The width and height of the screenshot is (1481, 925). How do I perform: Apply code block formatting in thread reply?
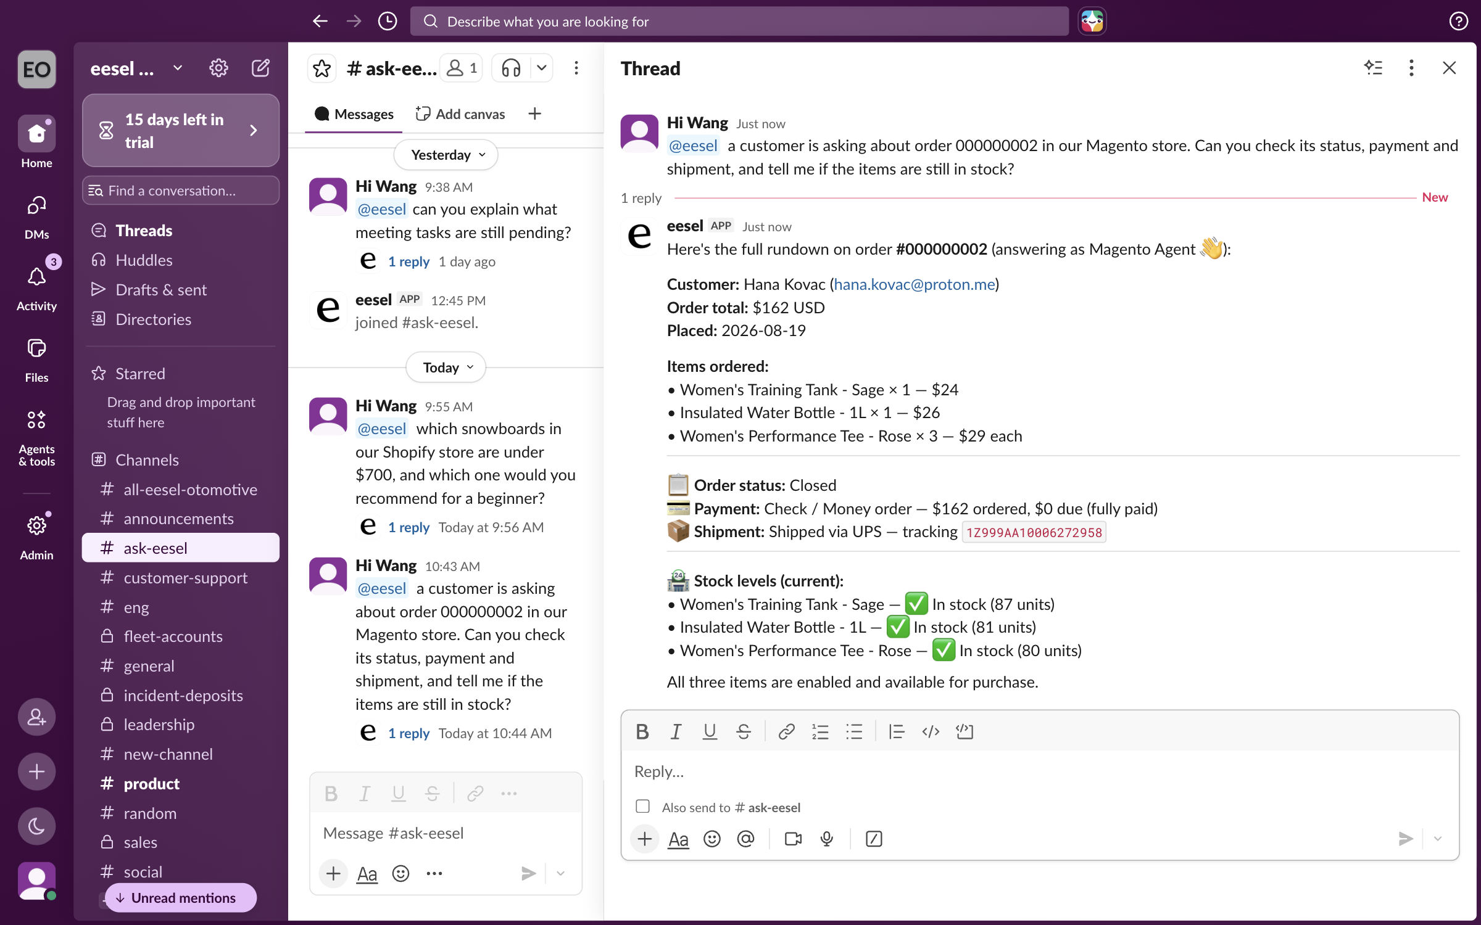[965, 731]
